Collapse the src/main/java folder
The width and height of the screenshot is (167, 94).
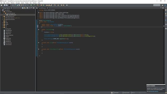click(x=3, y=12)
